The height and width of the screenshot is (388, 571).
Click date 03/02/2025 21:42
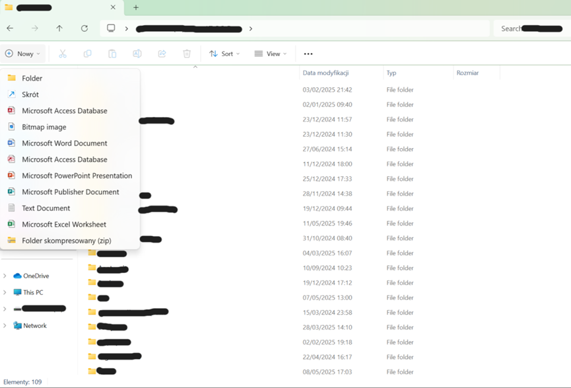pyautogui.click(x=327, y=90)
